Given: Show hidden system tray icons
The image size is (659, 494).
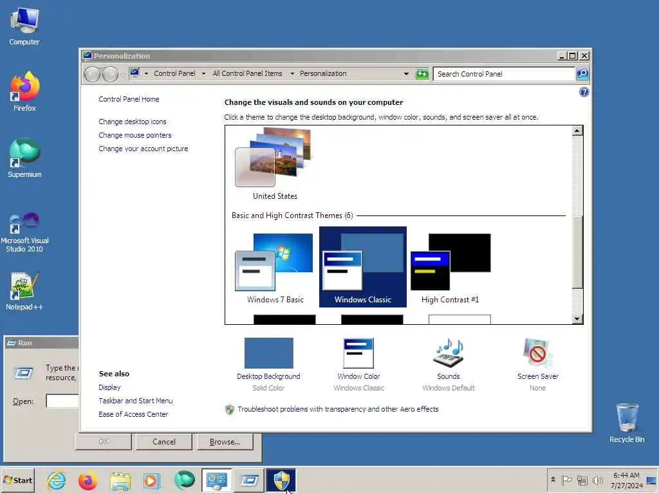Looking at the screenshot, I should pyautogui.click(x=553, y=480).
